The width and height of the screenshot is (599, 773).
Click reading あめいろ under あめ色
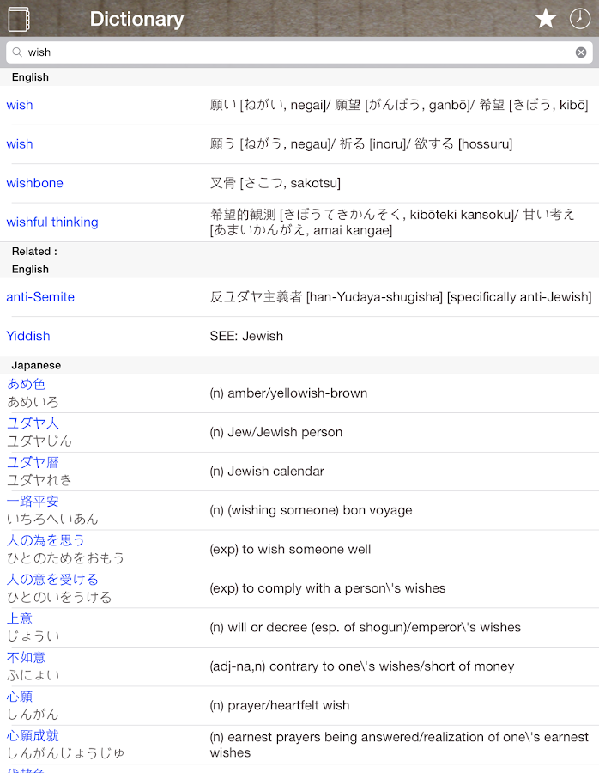[33, 402]
